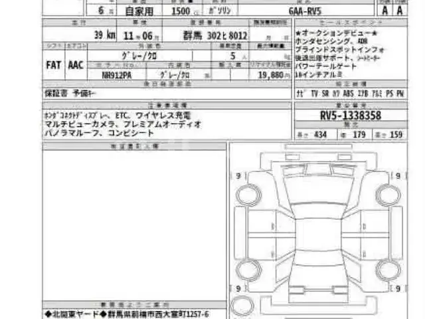Click the 9 mark at diagram upper right
The image size is (425, 319).
click(x=398, y=175)
